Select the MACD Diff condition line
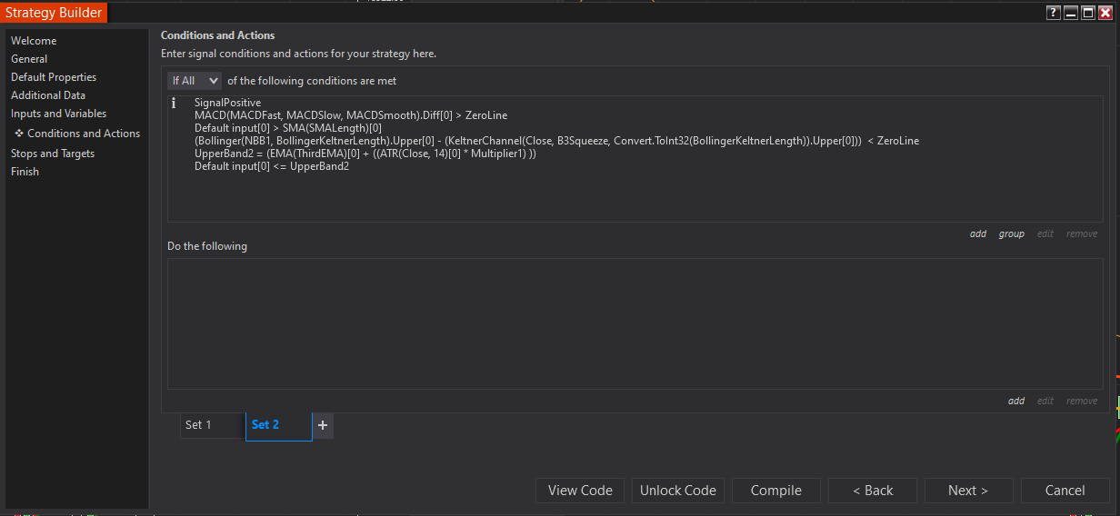 point(351,115)
